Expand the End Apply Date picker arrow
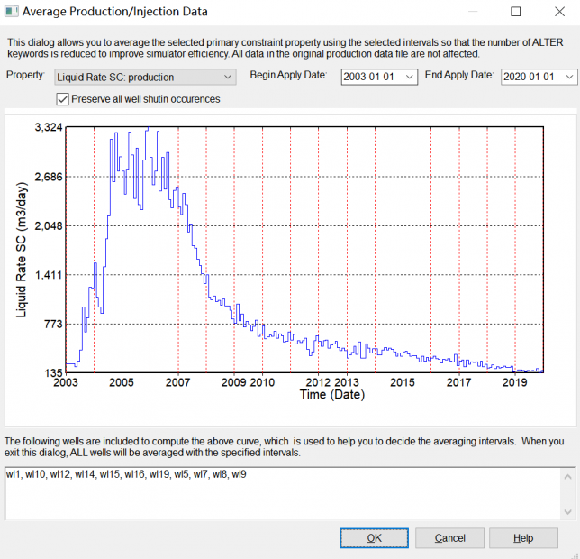 coord(570,78)
